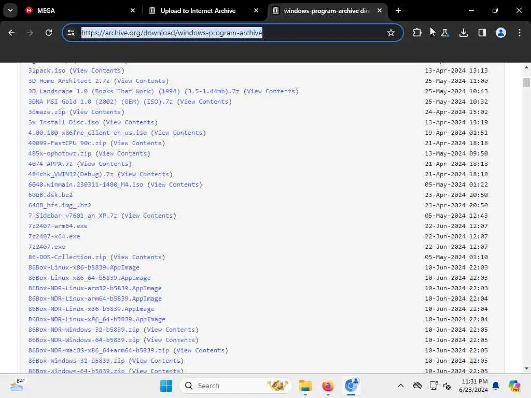Download 7z2407-x64.exe

[x=54, y=236]
